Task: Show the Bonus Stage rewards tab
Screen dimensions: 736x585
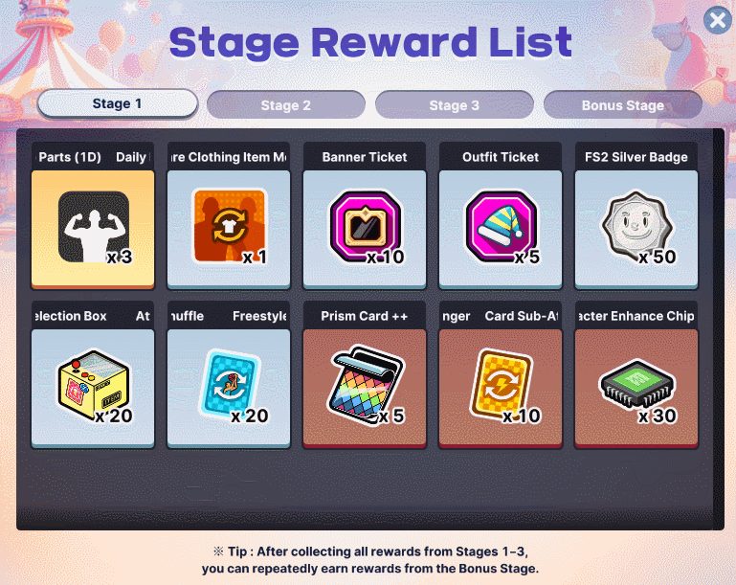Action: pyautogui.click(x=623, y=105)
